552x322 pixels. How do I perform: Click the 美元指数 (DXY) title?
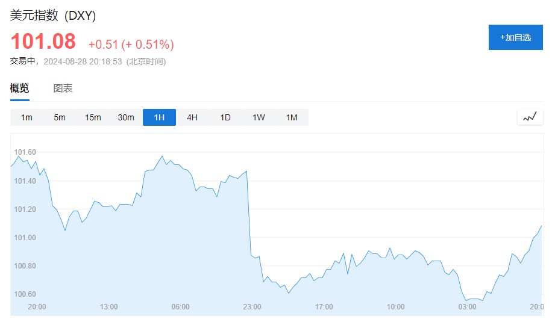53,16
